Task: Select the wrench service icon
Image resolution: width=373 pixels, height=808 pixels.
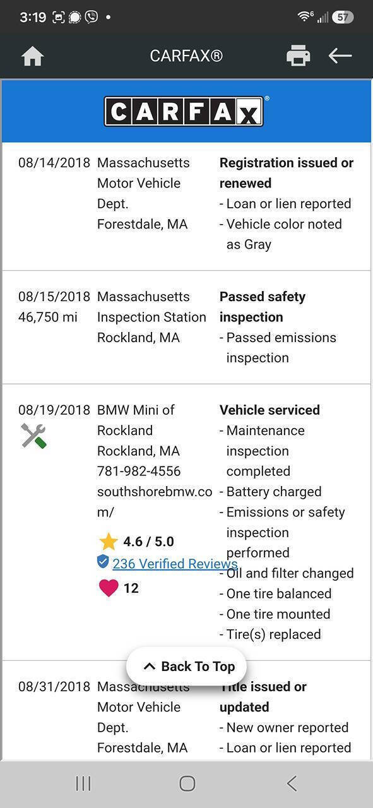Action: (33, 436)
